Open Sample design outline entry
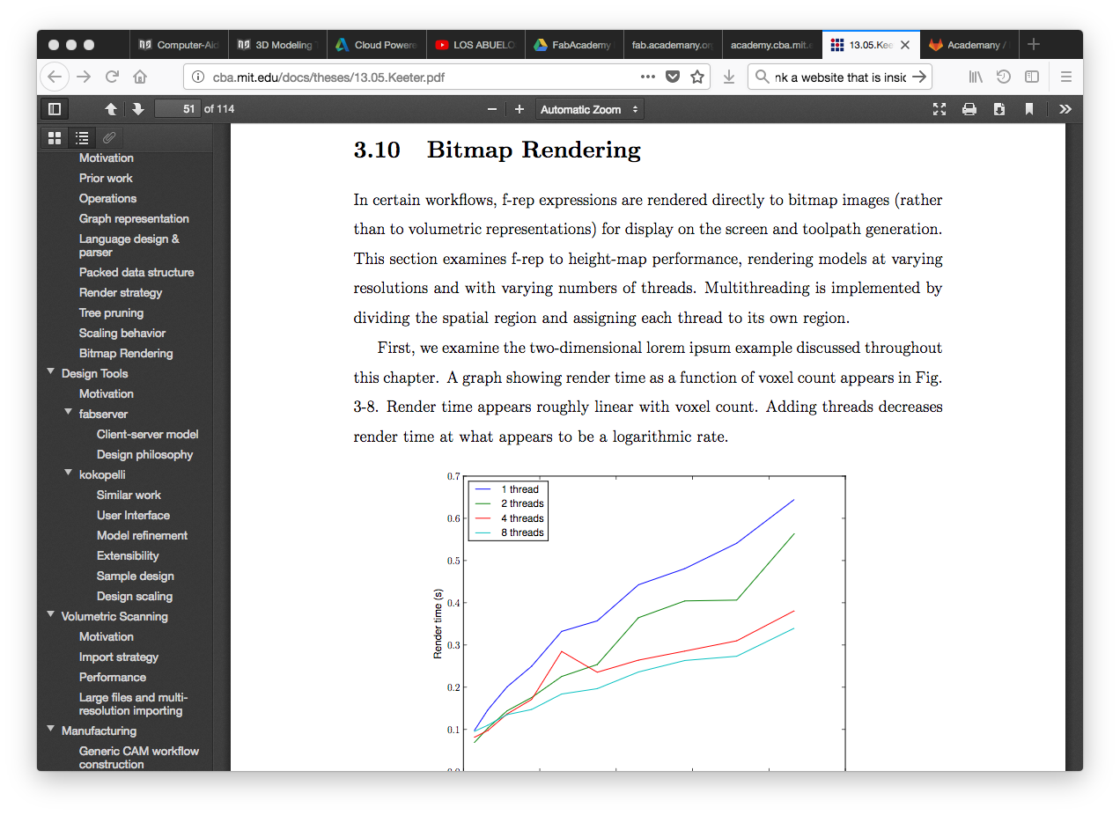The height and width of the screenshot is (815, 1120). tap(136, 576)
